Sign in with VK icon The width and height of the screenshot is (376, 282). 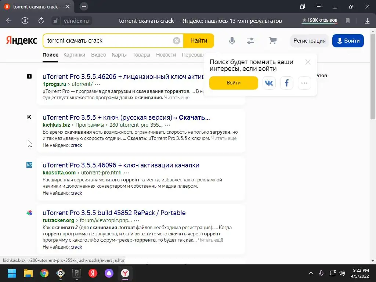click(x=269, y=83)
